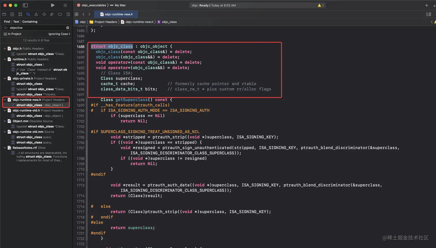Open the Report navigator icon
This screenshot has height=248, width=436.
(x=68, y=14)
